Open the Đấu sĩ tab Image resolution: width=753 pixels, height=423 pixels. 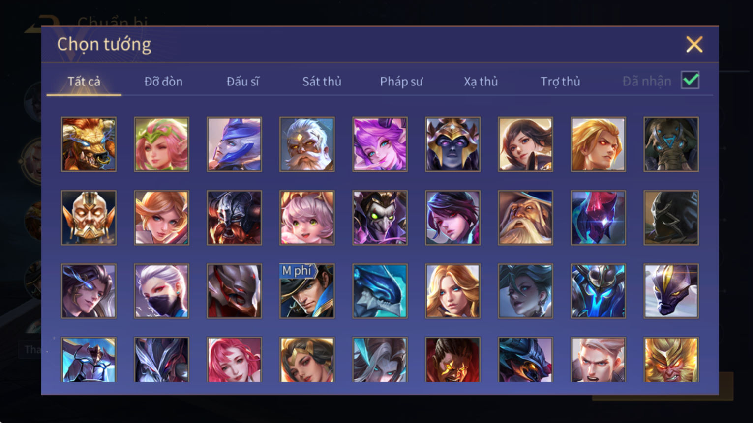242,81
